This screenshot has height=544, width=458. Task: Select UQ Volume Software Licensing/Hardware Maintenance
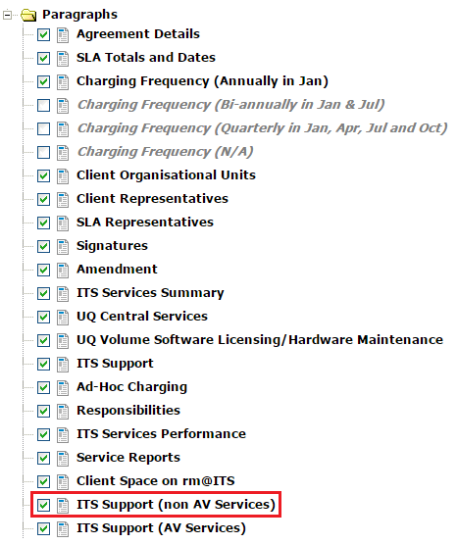(260, 340)
